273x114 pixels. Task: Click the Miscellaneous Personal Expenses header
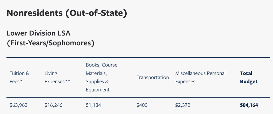200,77
